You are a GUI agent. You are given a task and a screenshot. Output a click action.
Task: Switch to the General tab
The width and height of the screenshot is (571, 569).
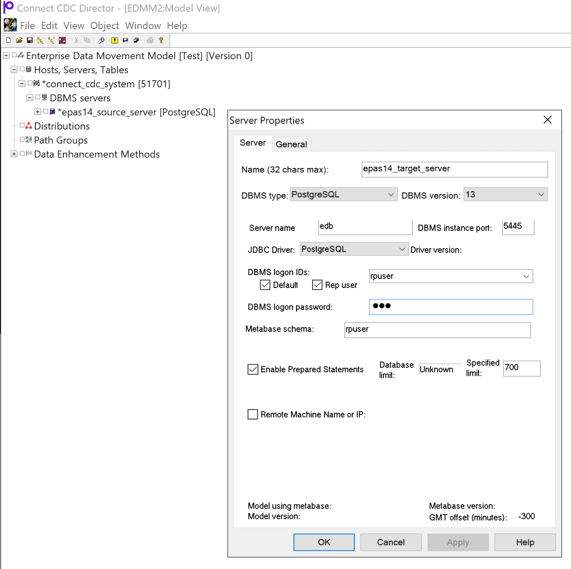[291, 144]
